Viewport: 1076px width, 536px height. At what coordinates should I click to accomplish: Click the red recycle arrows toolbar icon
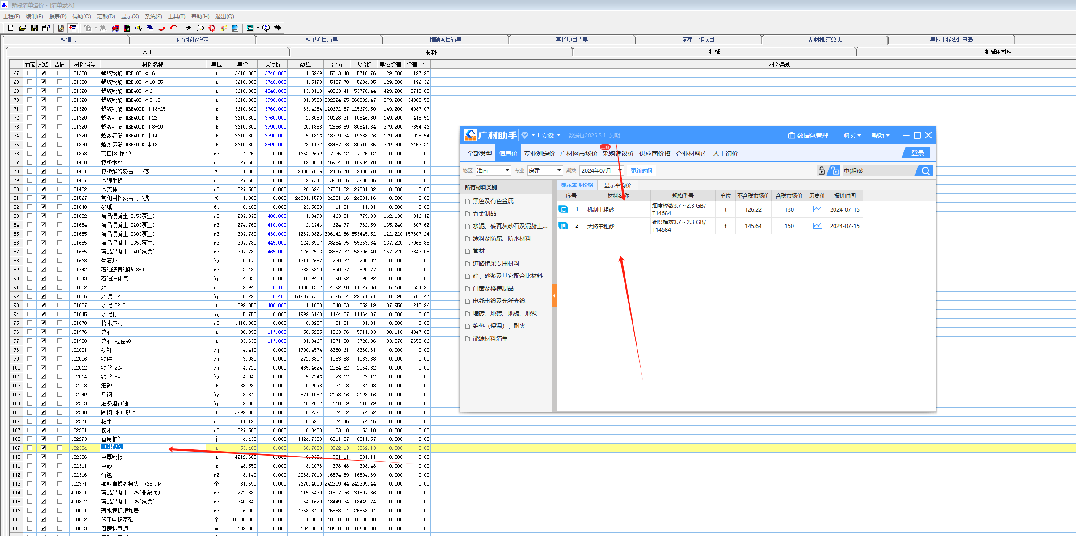coord(212,28)
